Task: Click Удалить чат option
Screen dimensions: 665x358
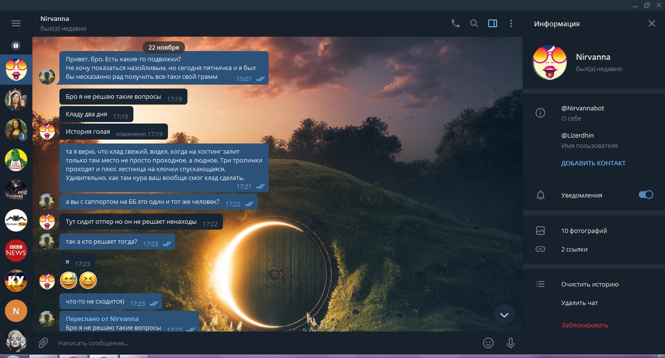Action: tap(579, 303)
